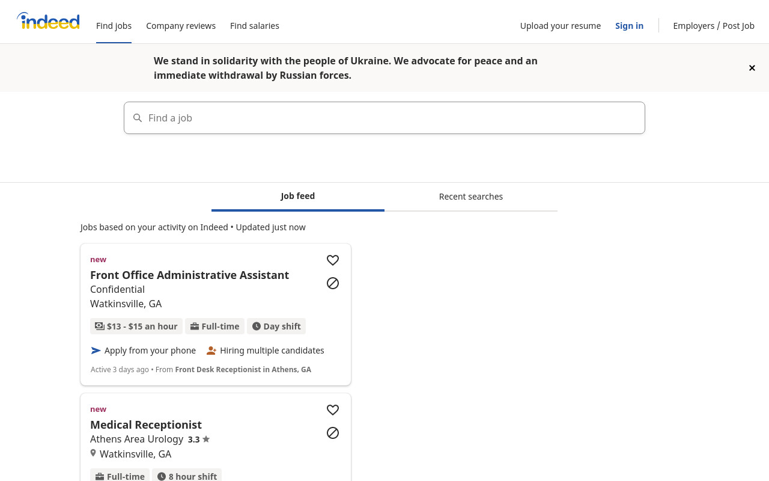Click the Apply from your phone arrow icon

(96, 351)
